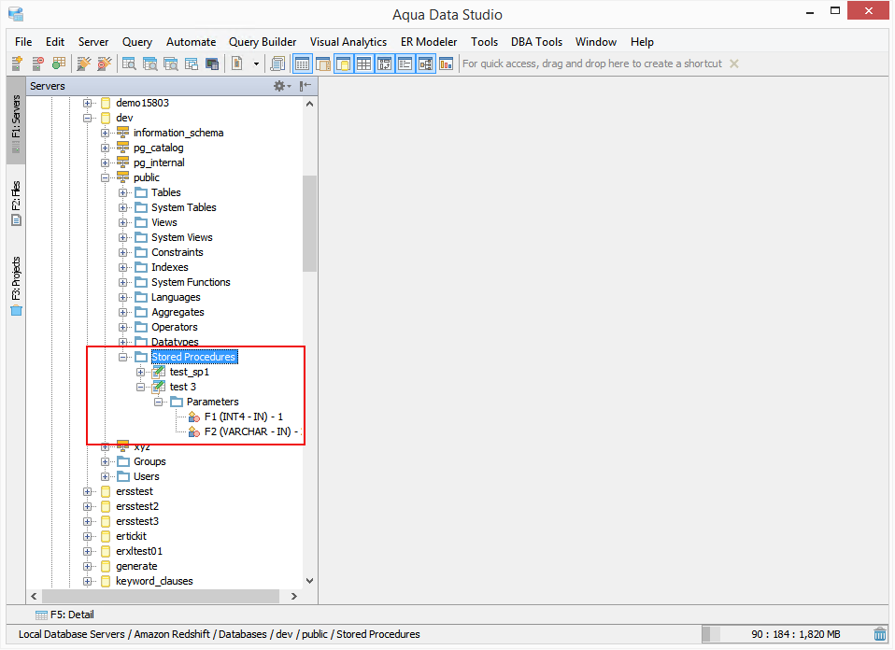The image size is (895, 650).
Task: Select the test 3 stored procedure
Action: click(x=183, y=387)
